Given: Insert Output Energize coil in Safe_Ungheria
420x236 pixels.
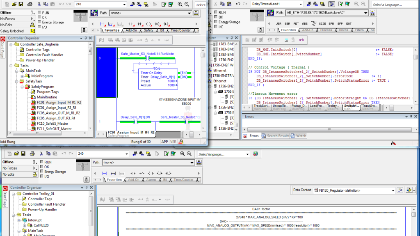Looking at the screenshot, I should coord(148,24).
